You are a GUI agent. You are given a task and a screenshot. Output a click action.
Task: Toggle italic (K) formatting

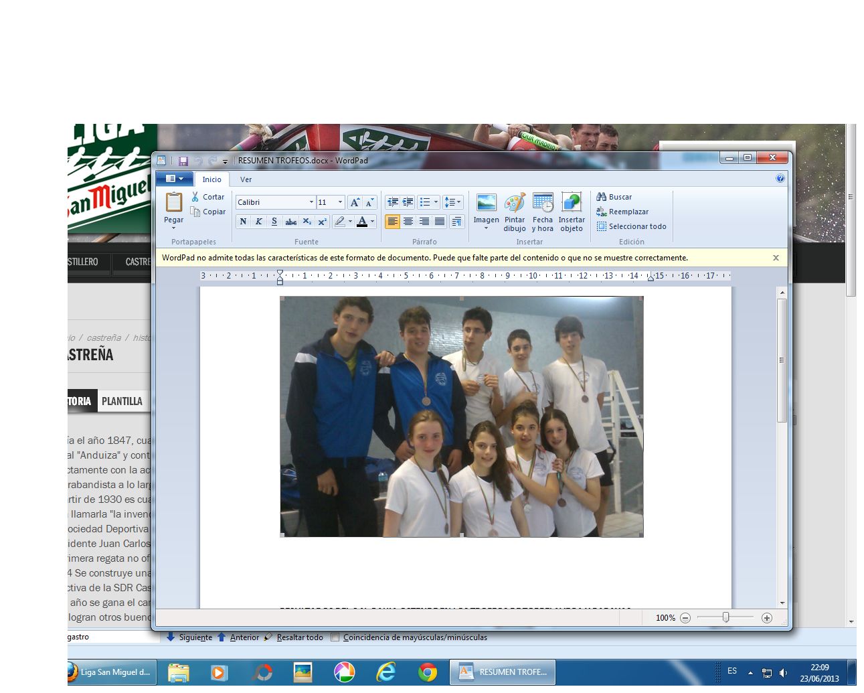point(258,222)
